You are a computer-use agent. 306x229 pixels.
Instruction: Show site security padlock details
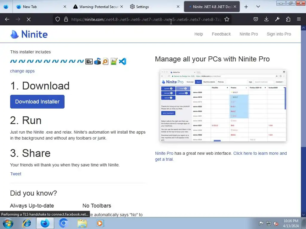click(x=66, y=19)
